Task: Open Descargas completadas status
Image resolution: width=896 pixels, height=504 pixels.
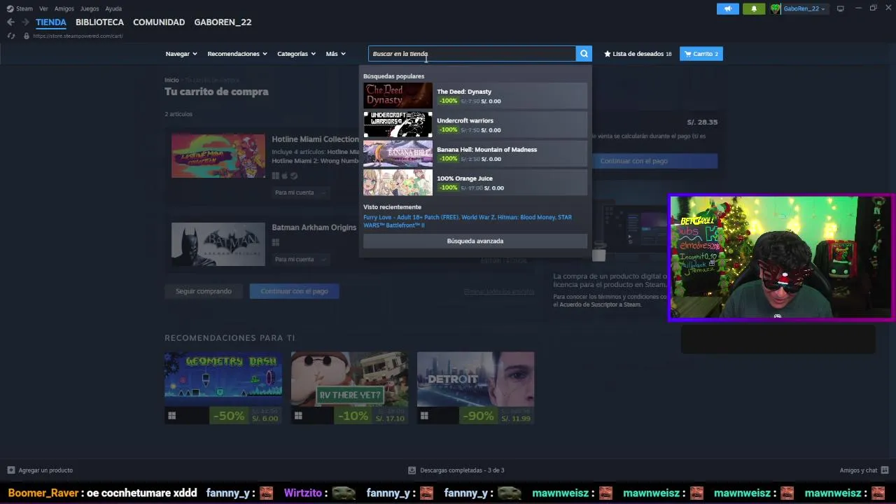Action: click(456, 470)
